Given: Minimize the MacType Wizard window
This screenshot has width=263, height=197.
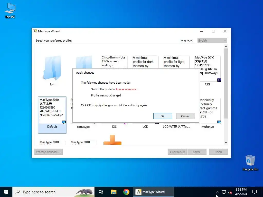Looking at the screenshot, I should [202, 31].
